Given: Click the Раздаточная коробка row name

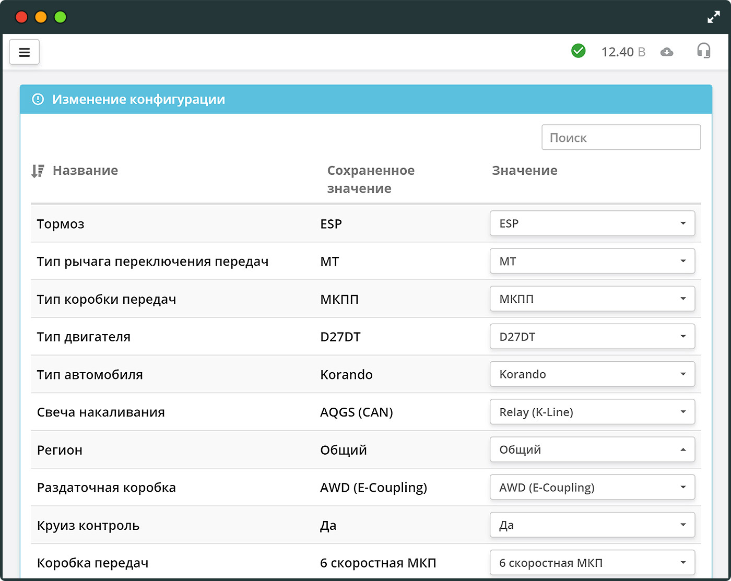Looking at the screenshot, I should (x=107, y=488).
